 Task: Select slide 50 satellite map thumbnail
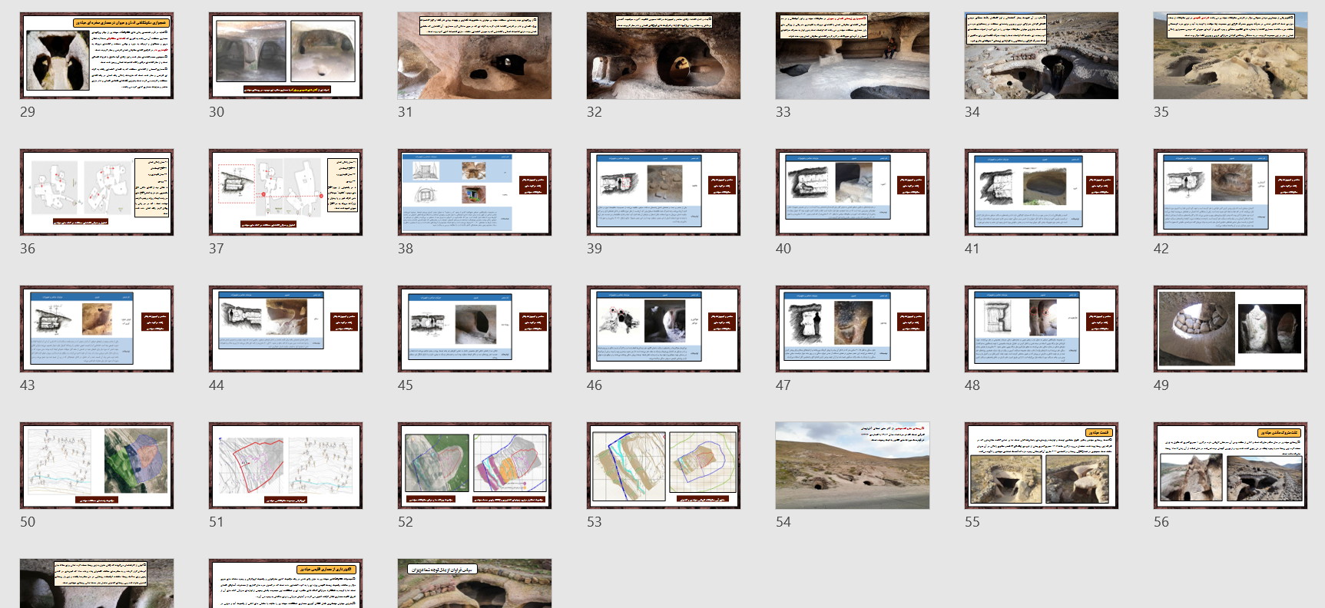click(x=97, y=465)
